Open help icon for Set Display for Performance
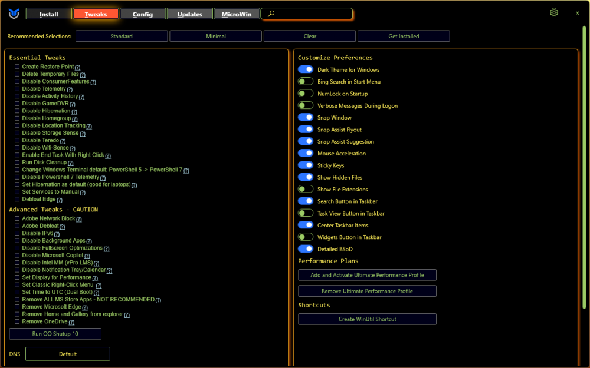Viewport: 590px width, 368px height. coord(95,279)
